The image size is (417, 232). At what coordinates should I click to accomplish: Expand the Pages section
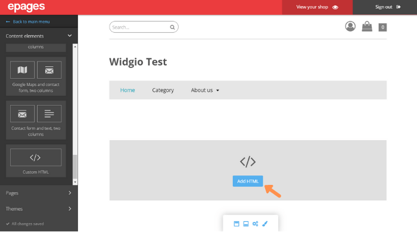[39, 193]
